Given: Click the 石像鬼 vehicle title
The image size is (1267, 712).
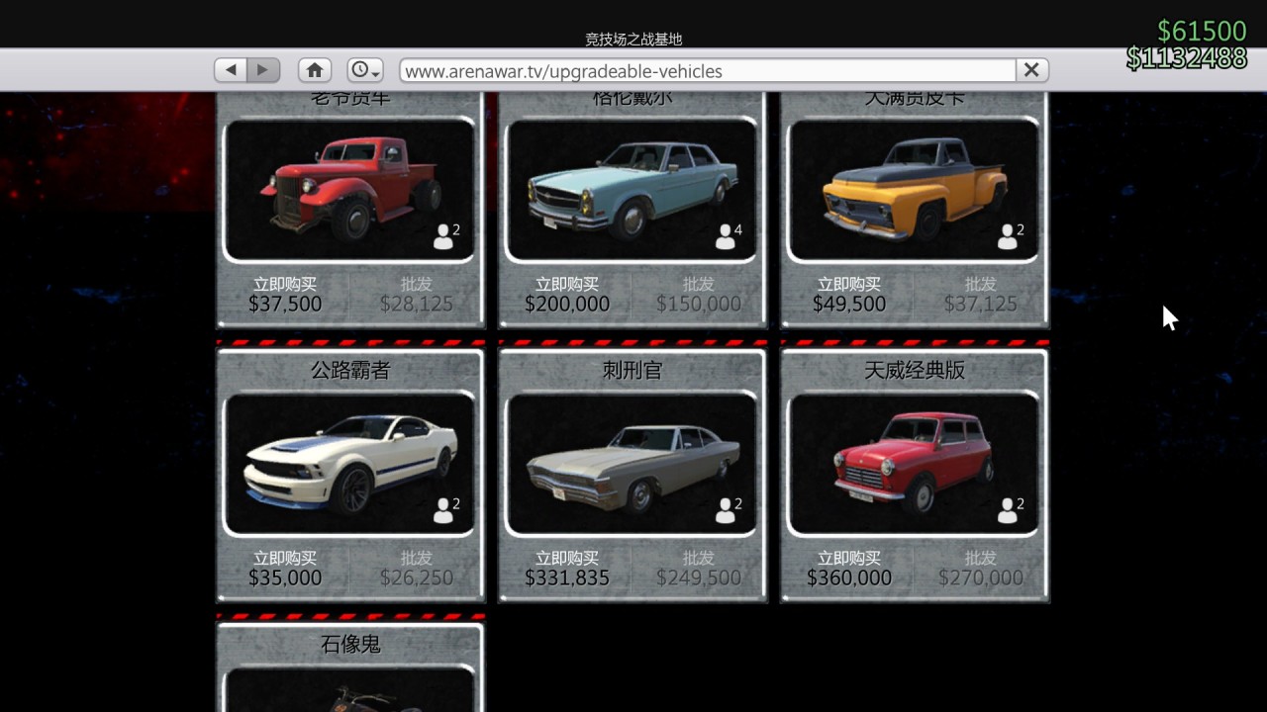Looking at the screenshot, I should [350, 645].
